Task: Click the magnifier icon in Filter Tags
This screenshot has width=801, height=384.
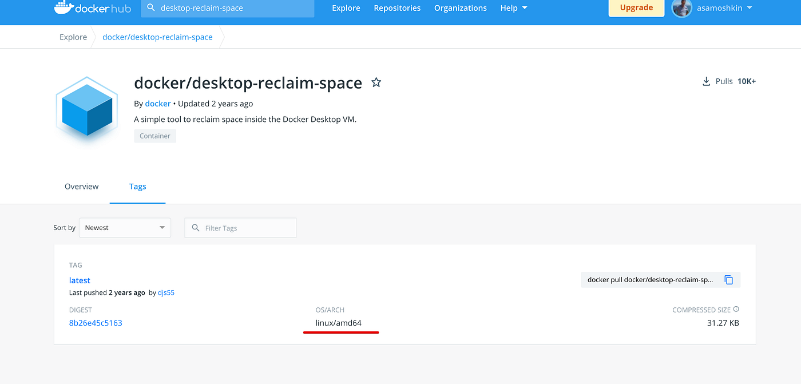Action: point(196,228)
